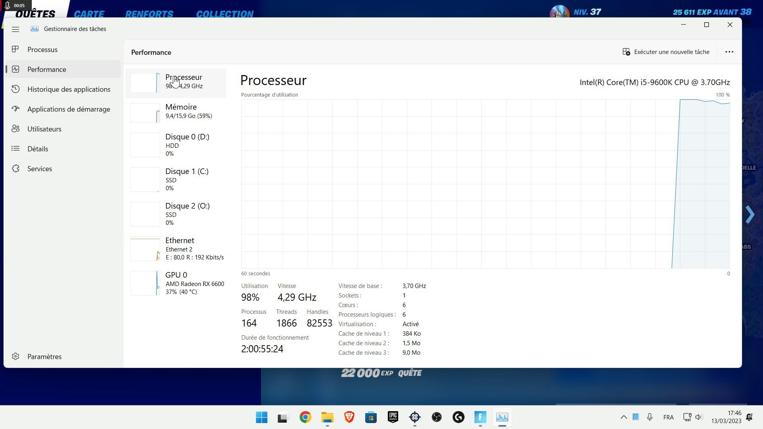Click the Epic Games launcher taskbar icon
The image size is (763, 429).
coord(393,417)
